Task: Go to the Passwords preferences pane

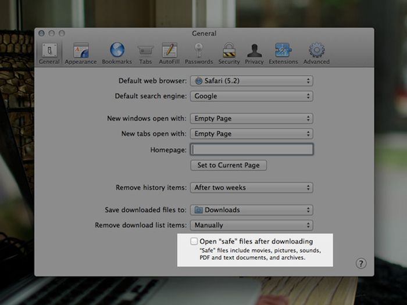Action: click(x=199, y=53)
